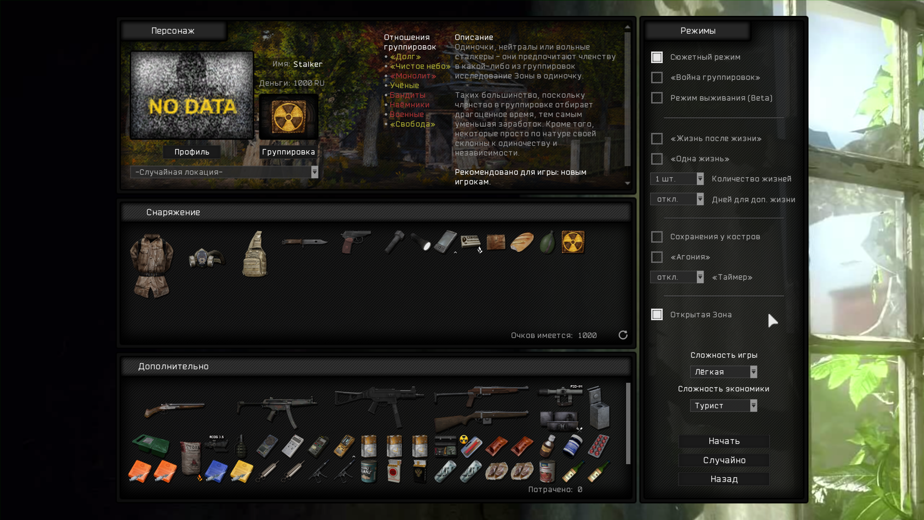Click «Чистое небо» in faction relations

click(x=420, y=66)
